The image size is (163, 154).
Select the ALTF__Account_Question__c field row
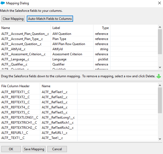click(x=79, y=44)
